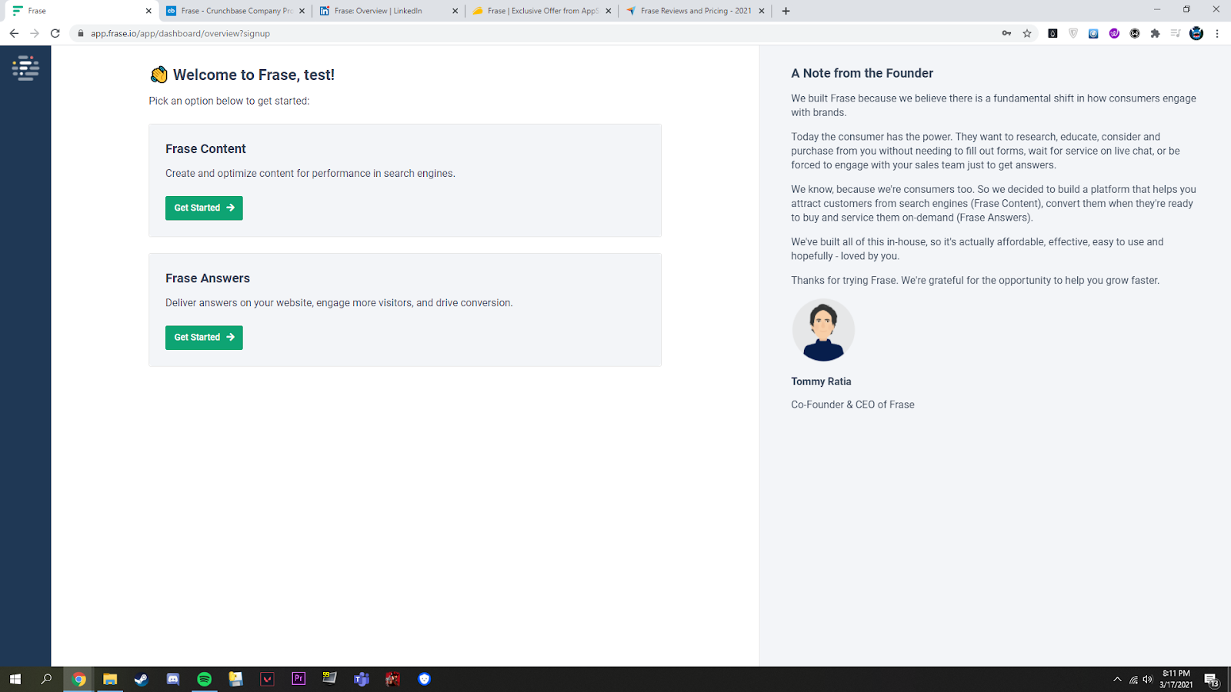The height and width of the screenshot is (692, 1231).
Task: Open the purple W extension icon
Action: (x=1114, y=33)
